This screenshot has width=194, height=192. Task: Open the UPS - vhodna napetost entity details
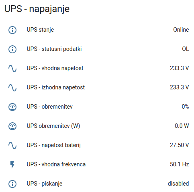[55, 68]
